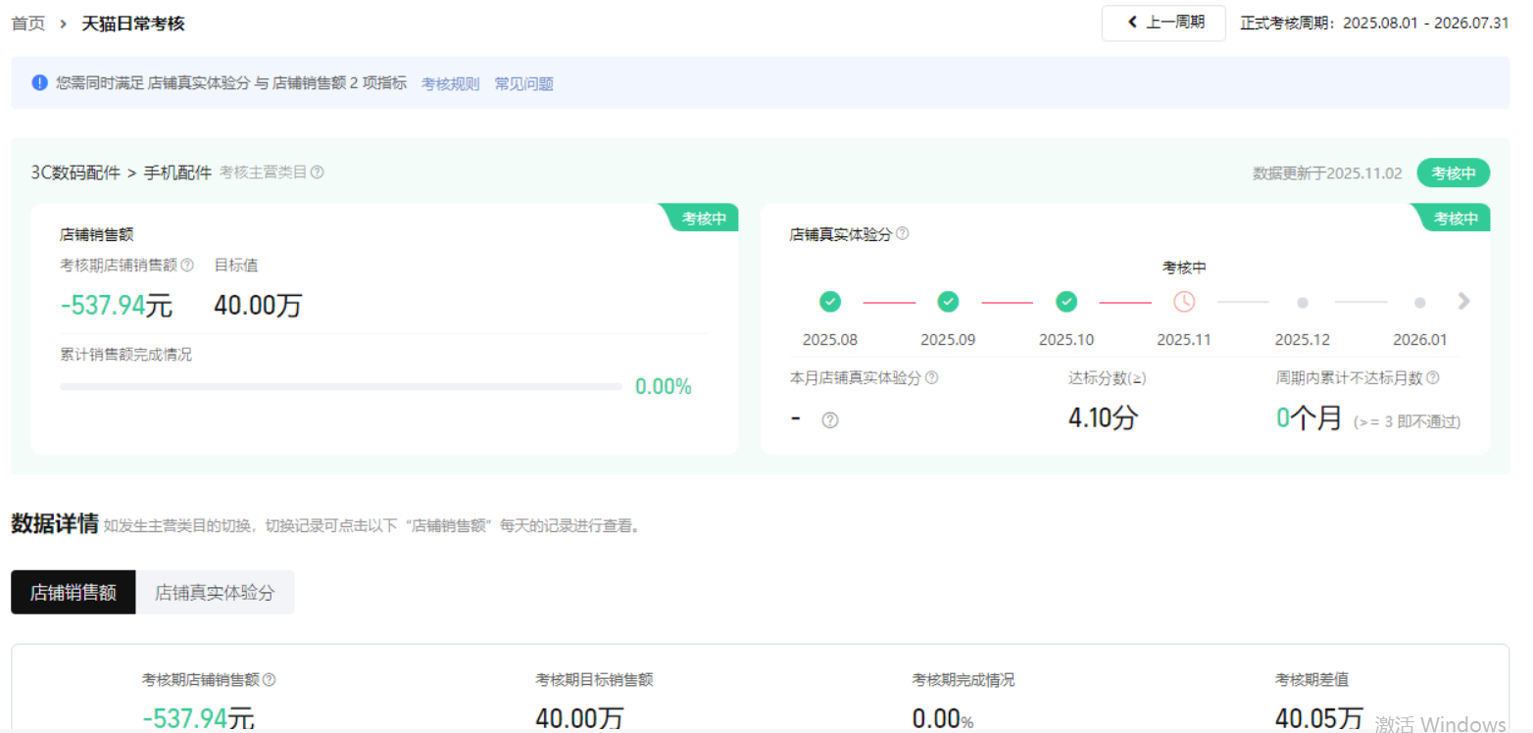Click help icon beside 本月店铺真实体验分
1533x733 pixels.
tap(931, 377)
